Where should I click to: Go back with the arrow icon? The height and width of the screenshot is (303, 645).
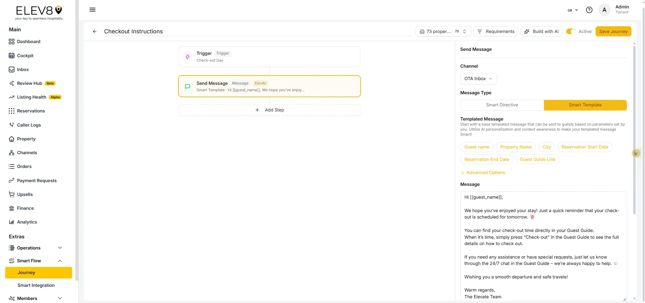[x=95, y=31]
